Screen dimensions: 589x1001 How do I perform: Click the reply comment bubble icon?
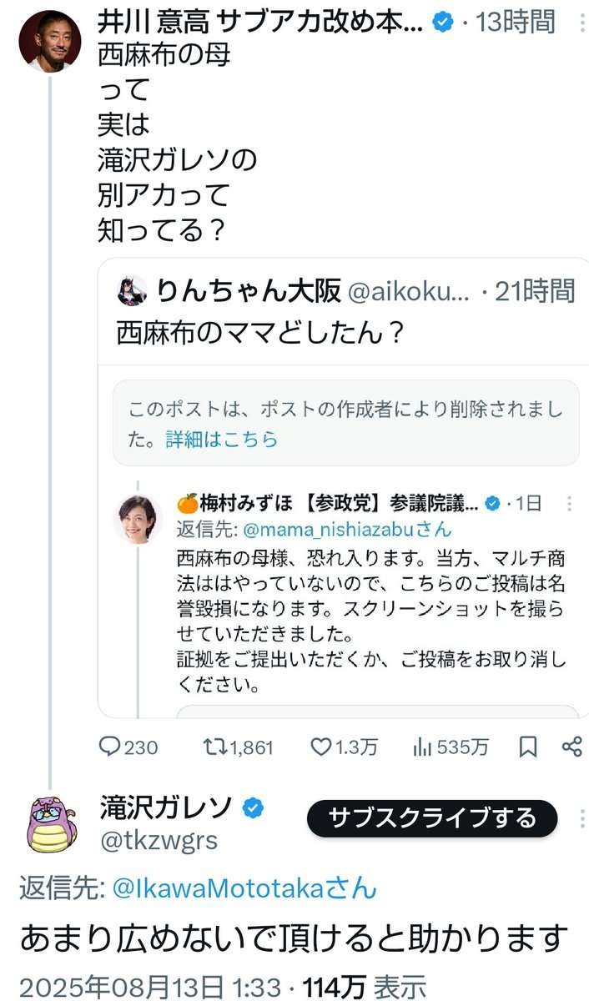click(110, 747)
